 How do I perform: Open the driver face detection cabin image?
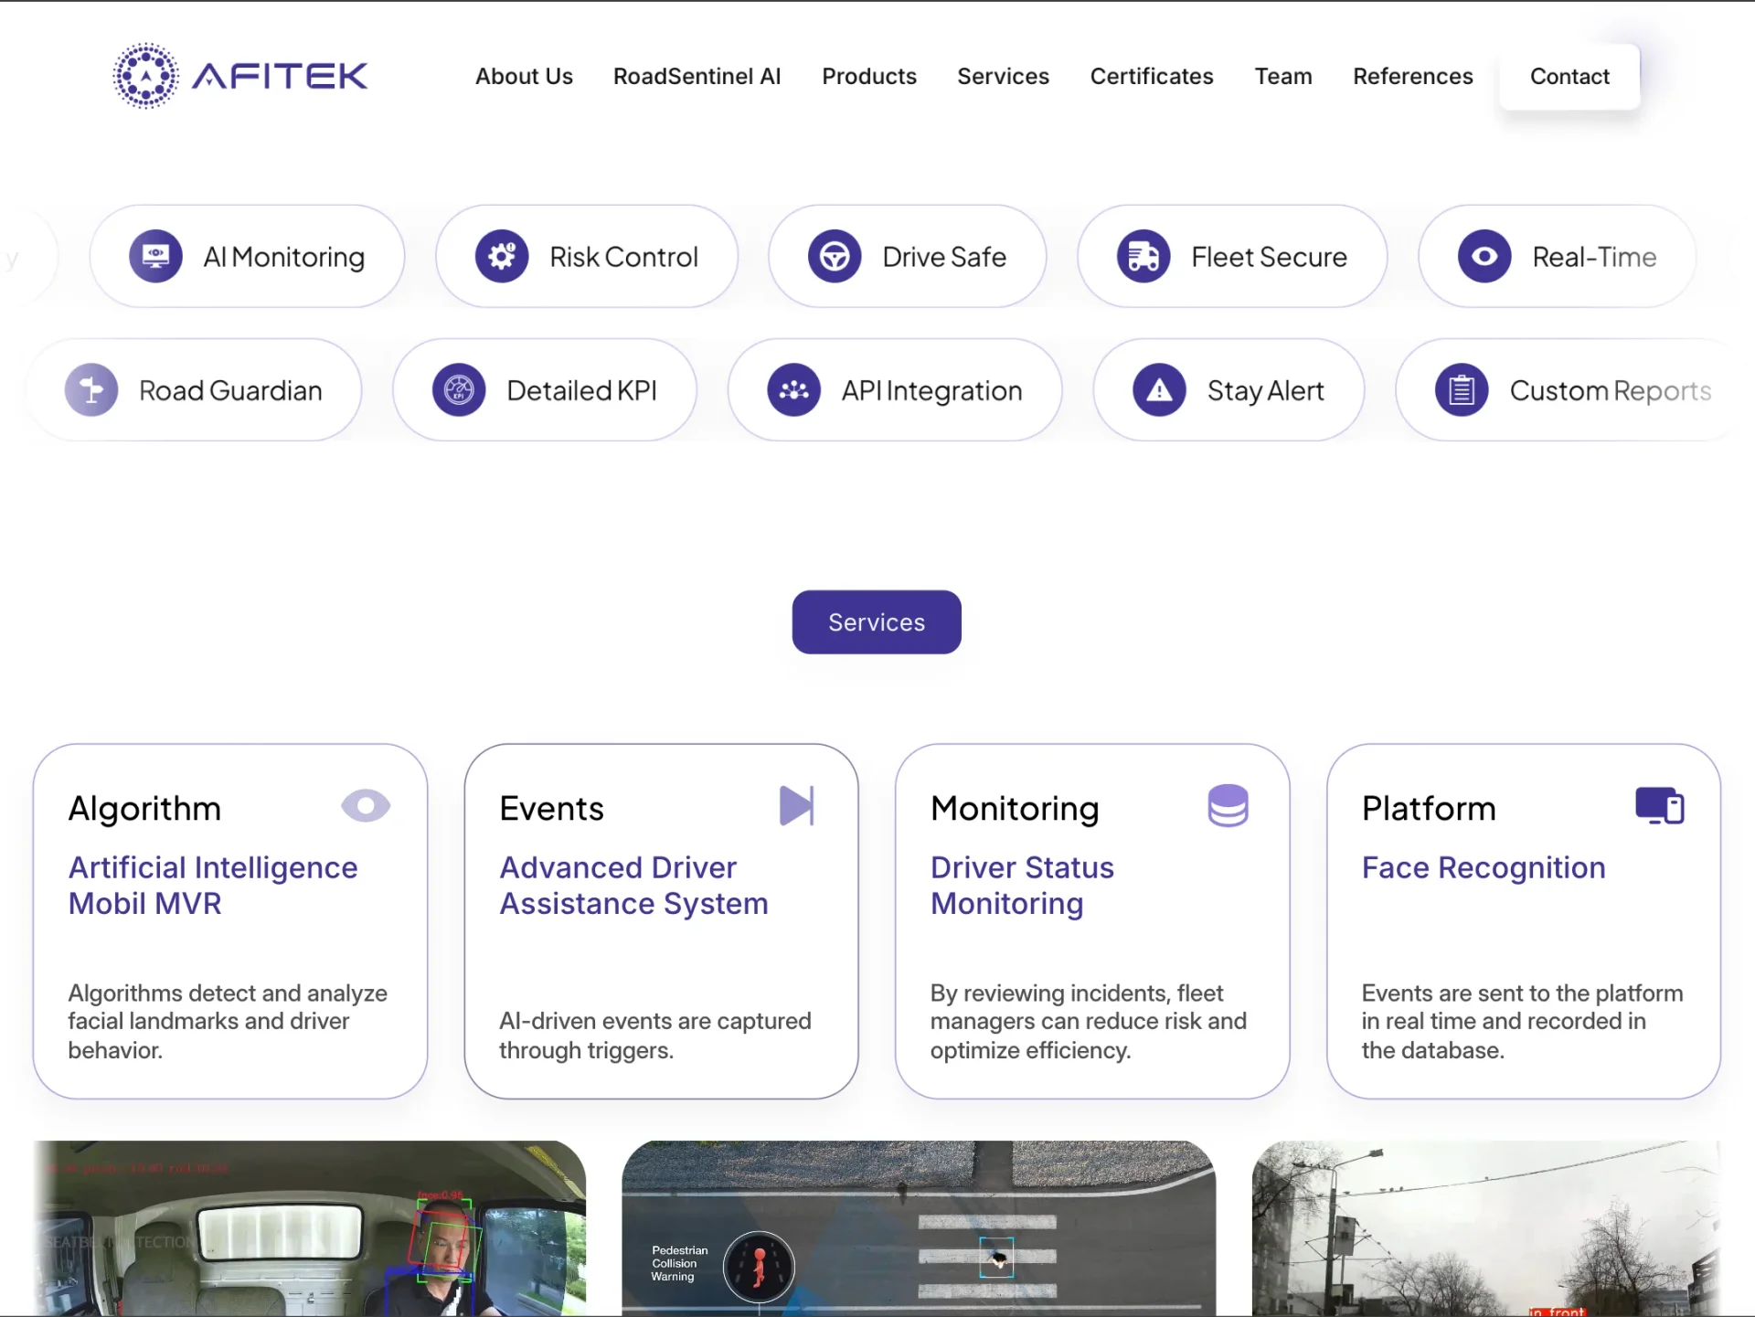point(310,1228)
